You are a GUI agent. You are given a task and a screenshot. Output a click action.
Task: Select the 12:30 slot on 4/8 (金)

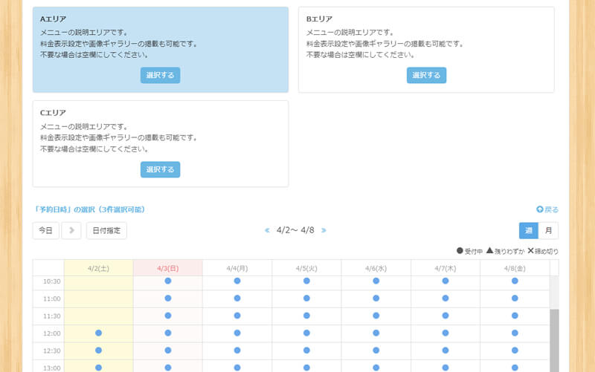pos(514,350)
